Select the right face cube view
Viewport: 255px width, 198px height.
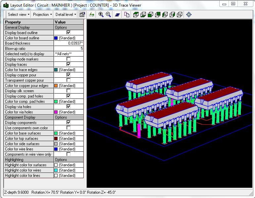point(172,15)
